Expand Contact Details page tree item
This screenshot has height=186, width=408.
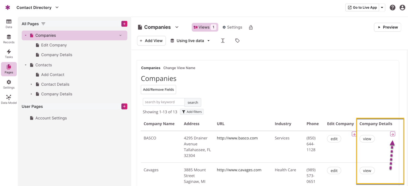(31, 84)
